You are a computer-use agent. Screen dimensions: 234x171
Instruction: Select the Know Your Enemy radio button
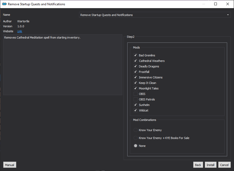pyautogui.click(x=135, y=130)
